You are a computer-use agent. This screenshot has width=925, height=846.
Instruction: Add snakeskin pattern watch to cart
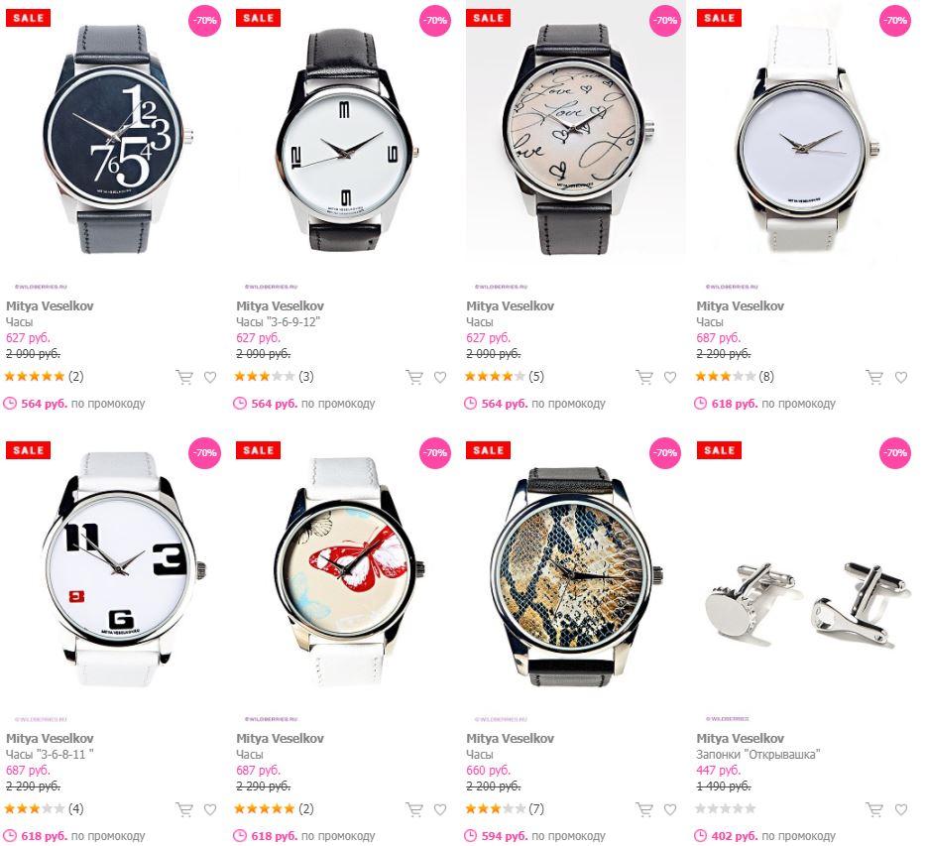click(644, 809)
